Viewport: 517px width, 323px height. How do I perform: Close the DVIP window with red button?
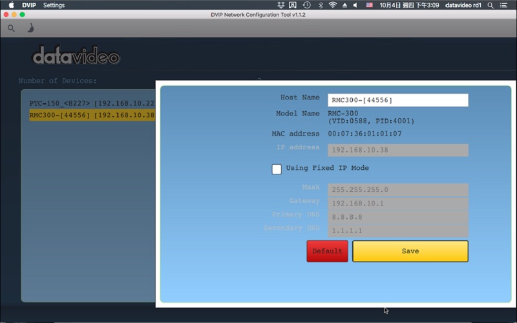(6, 14)
